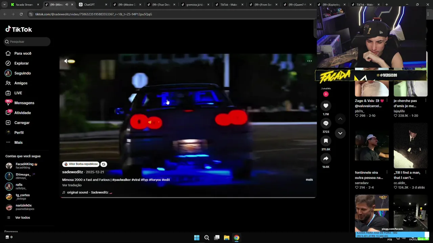
Task: Switch to the True Detective browser tab
Action: [x=161, y=5]
